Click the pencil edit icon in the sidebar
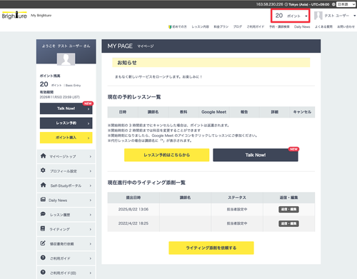This screenshot has width=357, height=279. click(x=43, y=243)
